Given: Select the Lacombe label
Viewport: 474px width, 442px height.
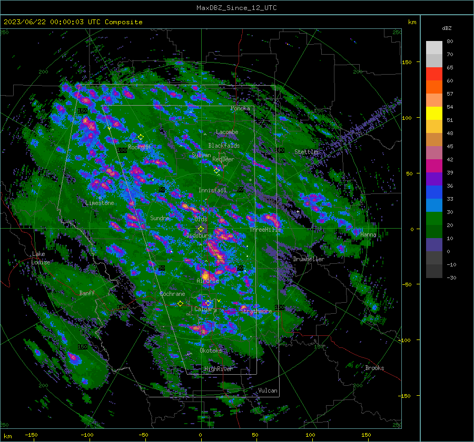Looking at the screenshot, I should (x=227, y=132).
